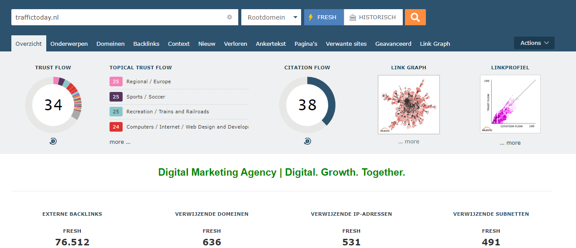Click the referring IP addresses value 531
This screenshot has height=248, width=576.
352,242
